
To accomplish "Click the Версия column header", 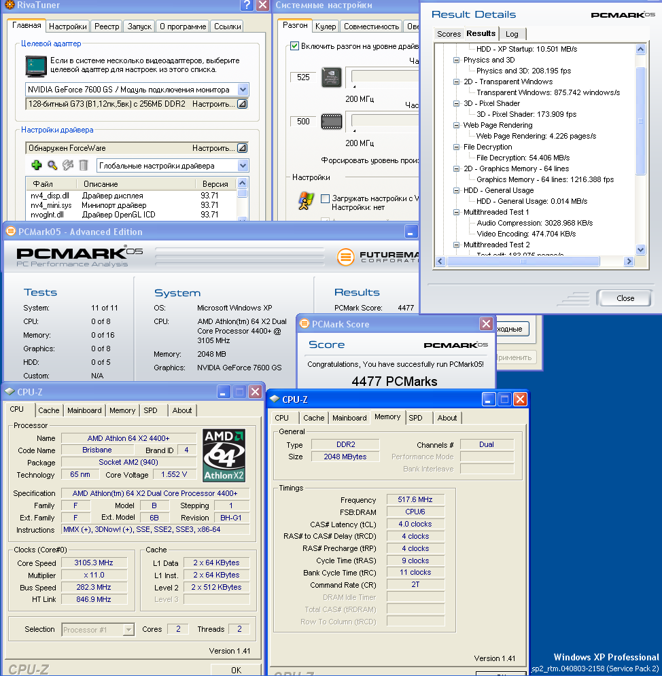I will [x=215, y=184].
